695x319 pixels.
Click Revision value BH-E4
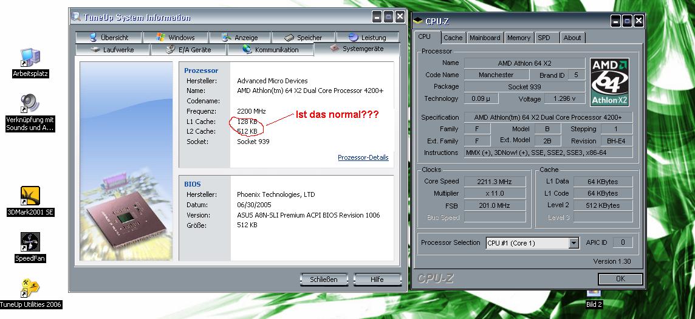point(617,141)
